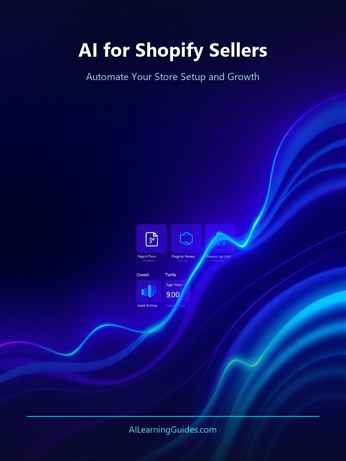
Task: Click the small text above the 9,00 number
Action: click(x=174, y=285)
